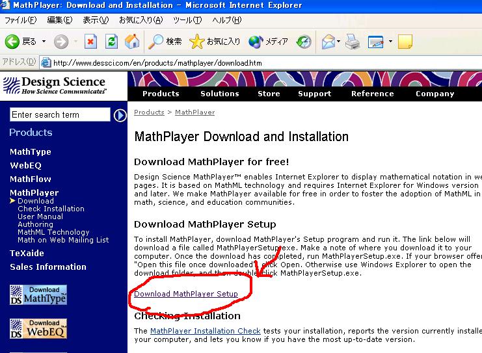The image size is (482, 353).
Task: Stop page loading with red X icon
Action: (x=90, y=42)
